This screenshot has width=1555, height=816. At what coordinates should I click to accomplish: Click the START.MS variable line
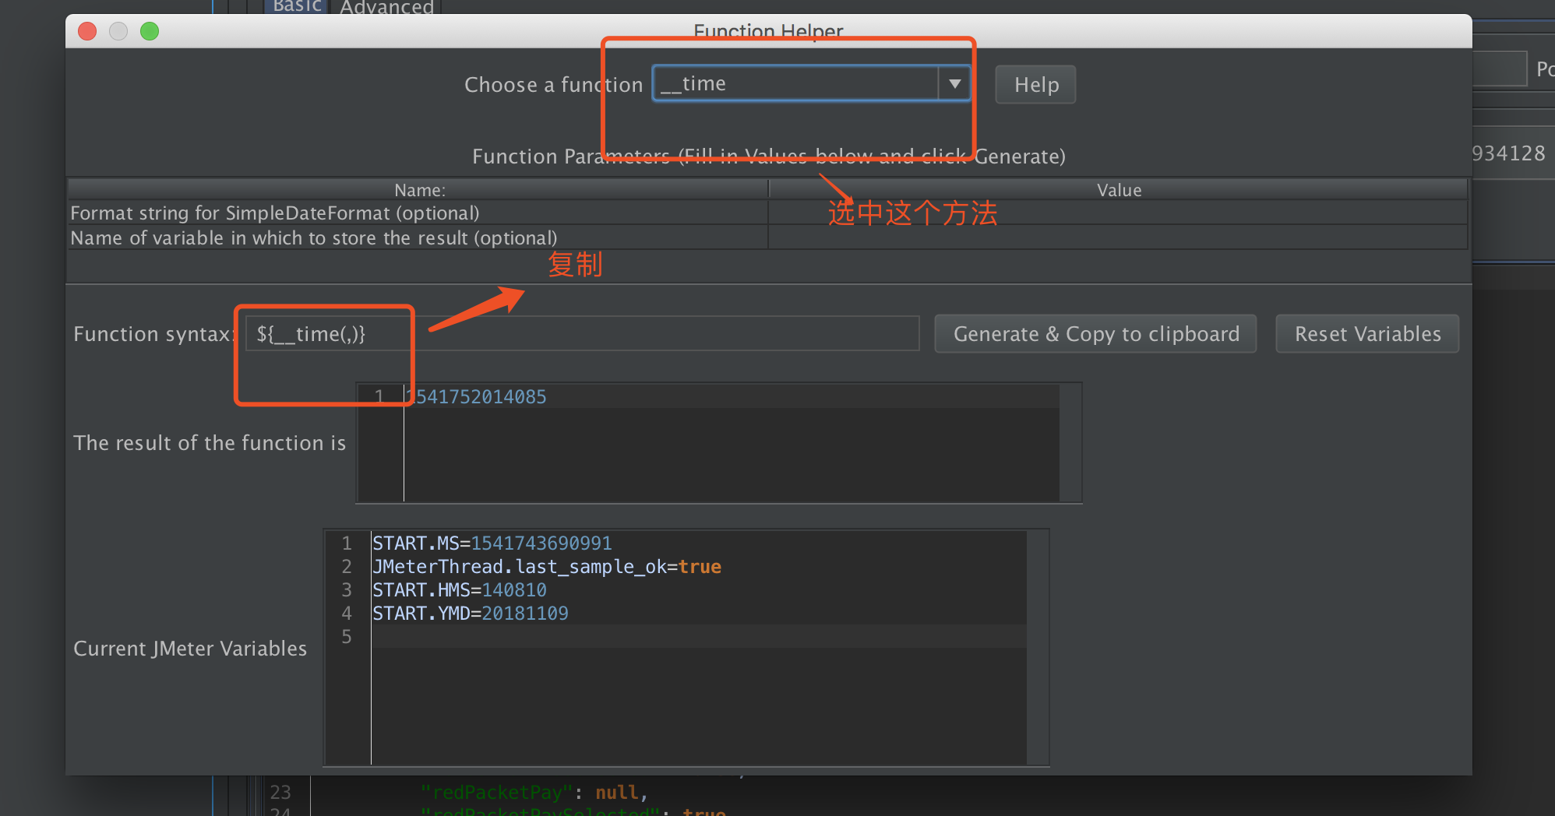[x=492, y=543]
